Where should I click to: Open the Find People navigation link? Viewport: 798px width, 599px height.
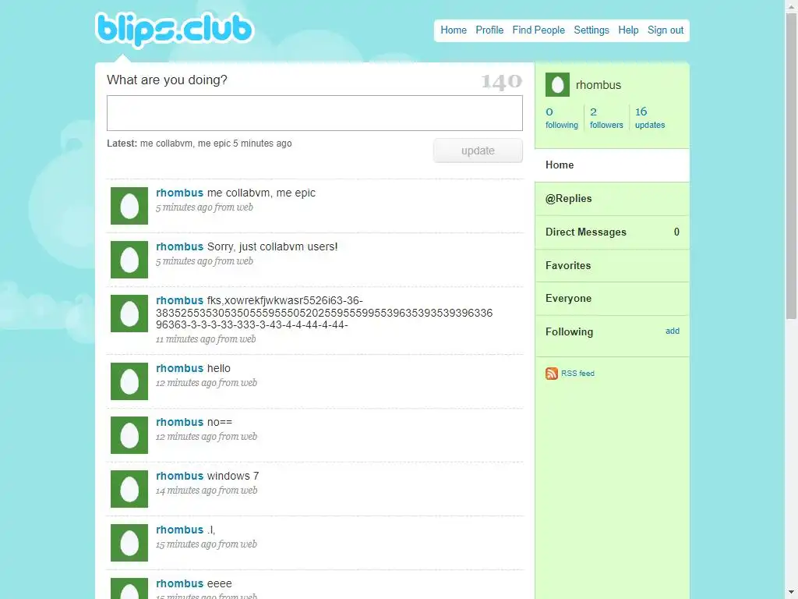538,30
